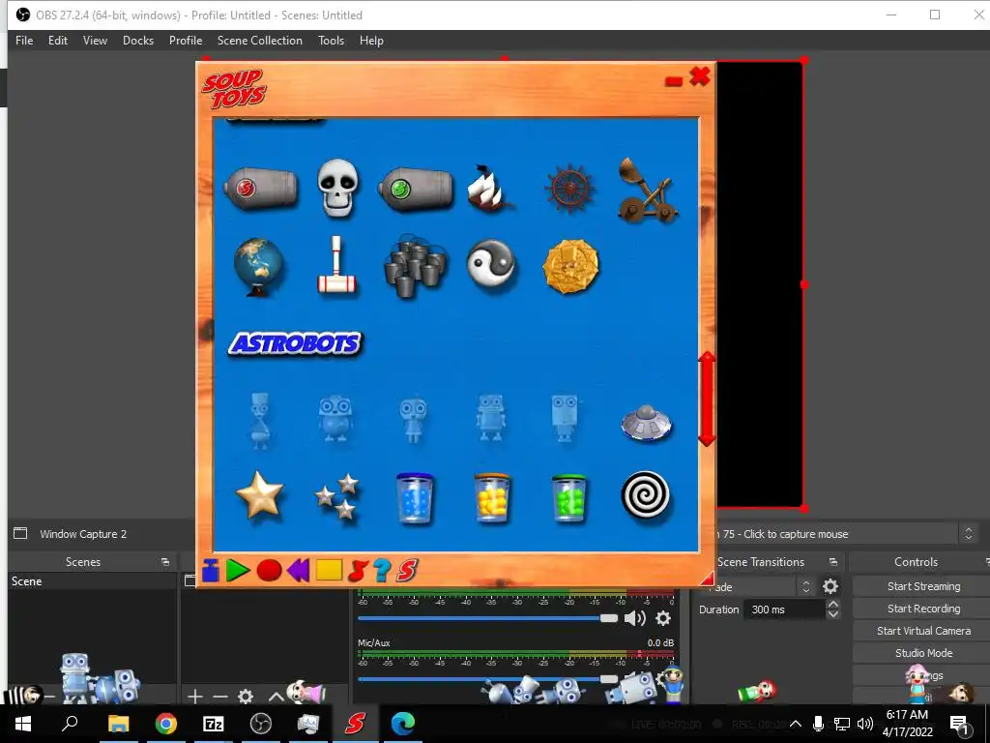Screen dimensions: 990x743
Task: Open the Docks menu
Action: (x=138, y=41)
